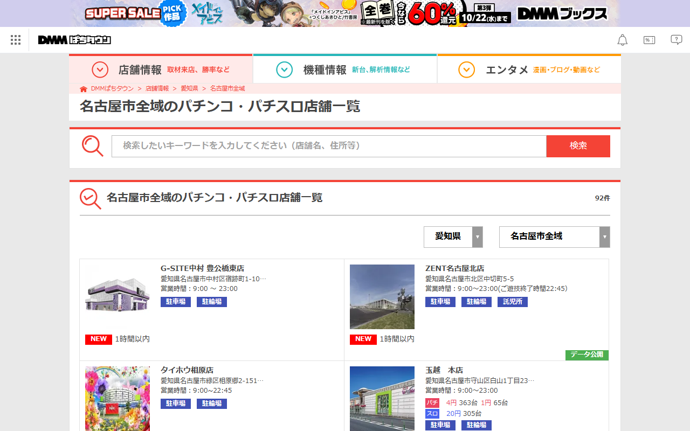Go to 愛知県 breadcrumb link

pyautogui.click(x=189, y=88)
